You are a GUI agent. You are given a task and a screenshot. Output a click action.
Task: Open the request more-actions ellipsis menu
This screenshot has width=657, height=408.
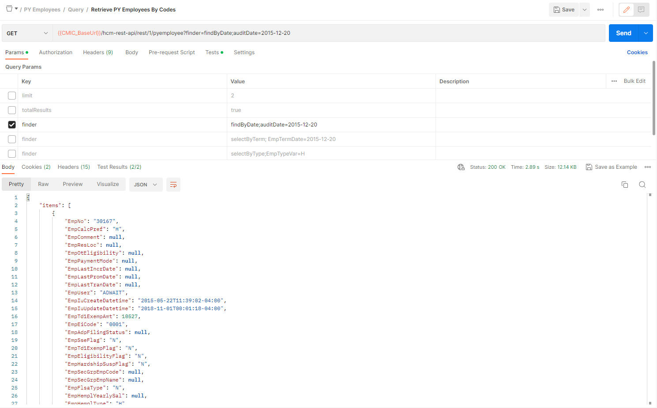tap(601, 10)
